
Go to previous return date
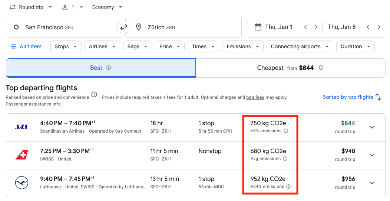[x=368, y=27]
